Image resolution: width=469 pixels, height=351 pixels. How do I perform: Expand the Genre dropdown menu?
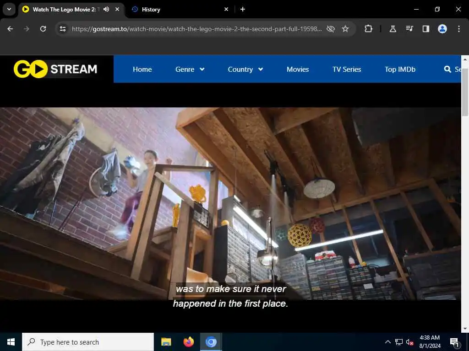(x=190, y=69)
